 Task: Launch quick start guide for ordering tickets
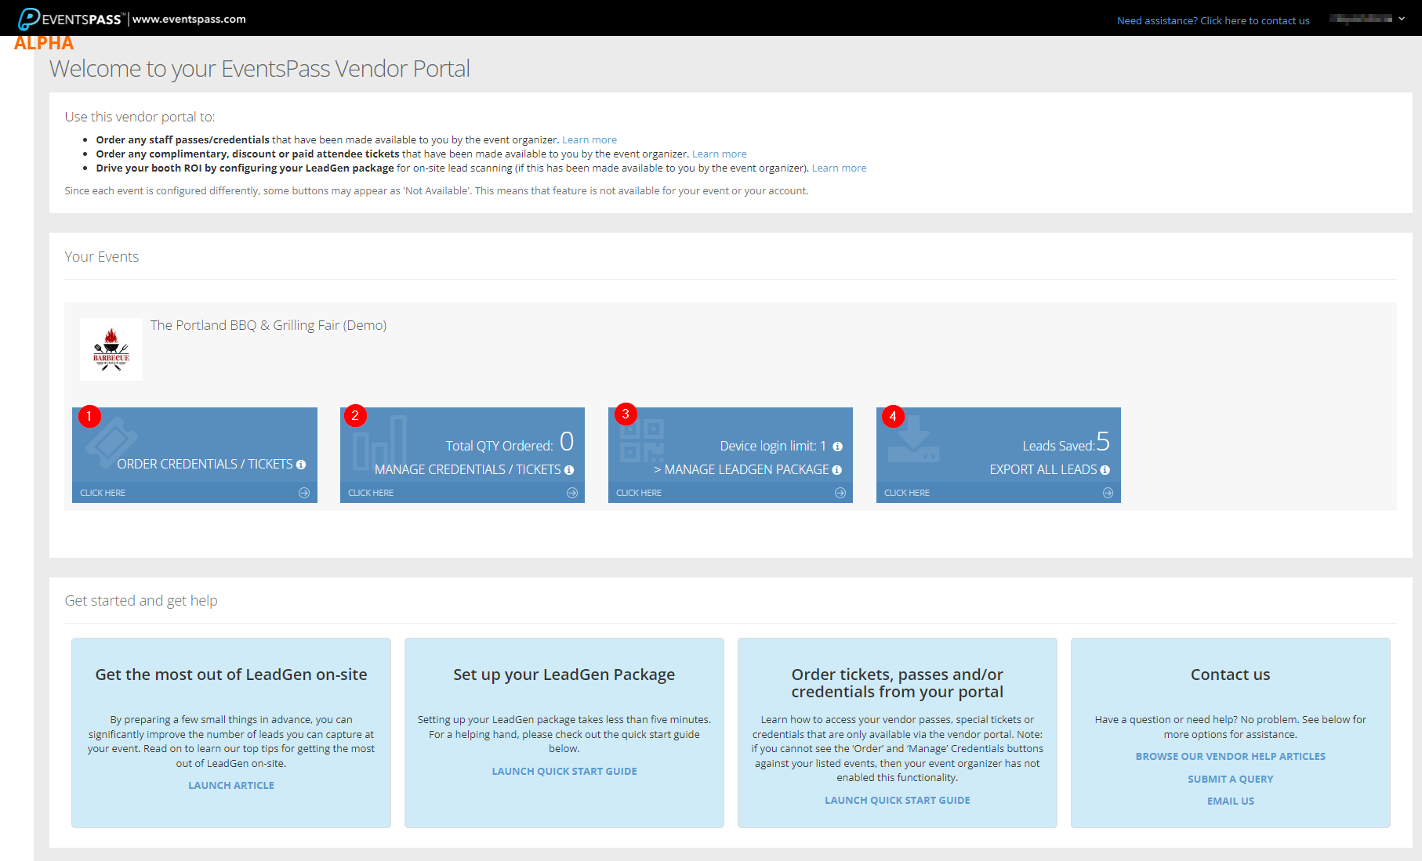click(898, 801)
